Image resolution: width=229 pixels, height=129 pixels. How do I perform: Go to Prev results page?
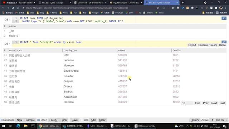[206, 103]
